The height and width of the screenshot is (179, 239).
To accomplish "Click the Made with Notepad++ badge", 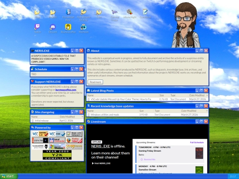I will pos(74,134).
